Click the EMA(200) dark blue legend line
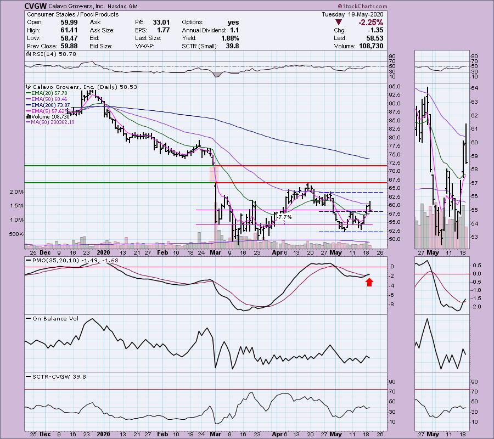Viewport: 494px width, 439px height. [x=28, y=105]
